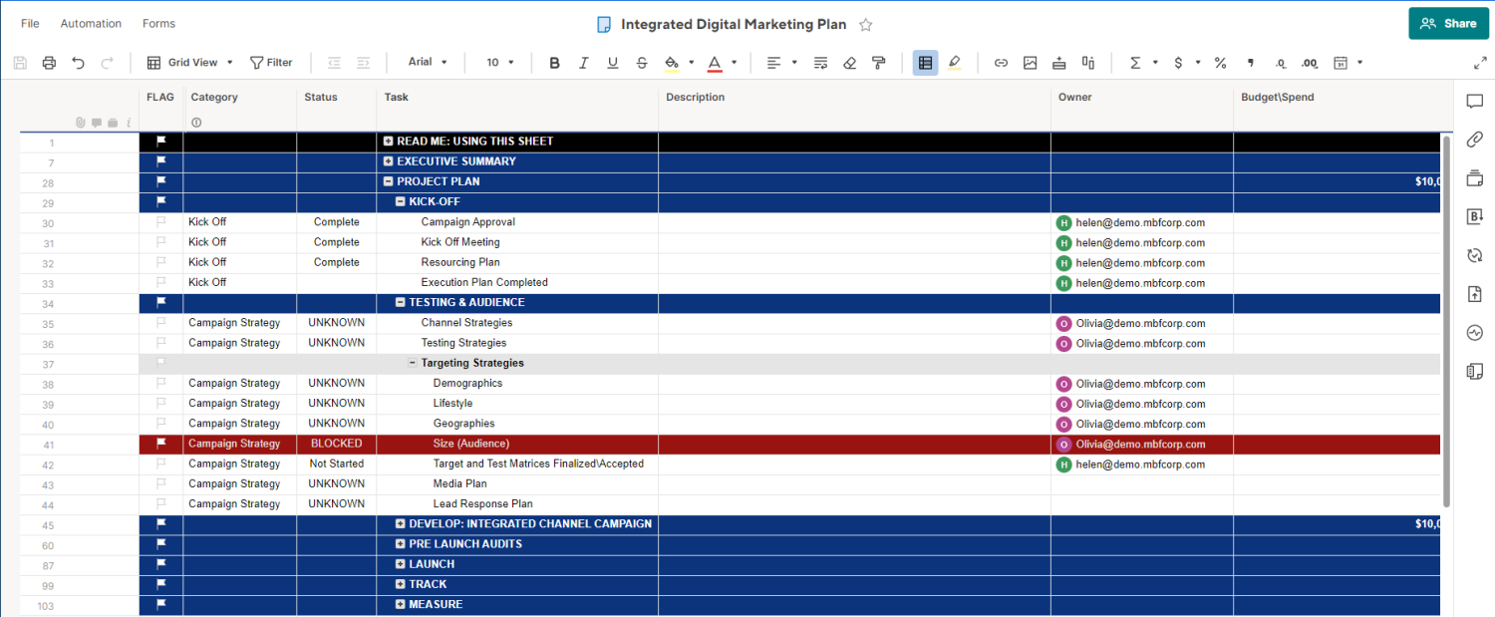Collapse the Targeting Strategies group
The width and height of the screenshot is (1495, 617).
pos(413,362)
